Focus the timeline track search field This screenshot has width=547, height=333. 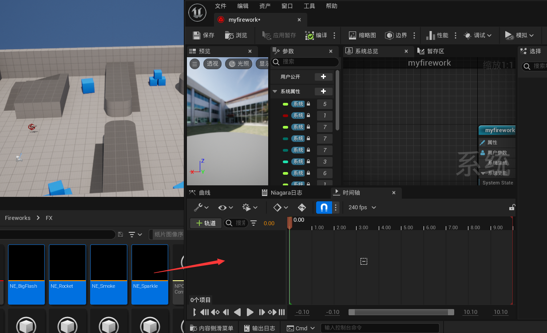pyautogui.click(x=236, y=223)
